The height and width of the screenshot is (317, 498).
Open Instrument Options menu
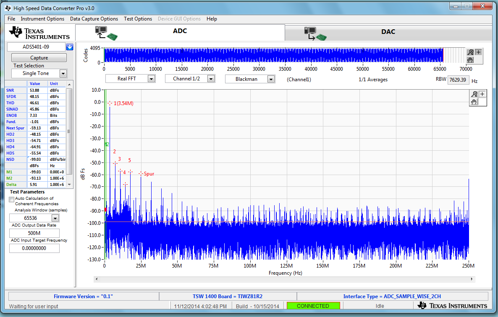click(42, 19)
